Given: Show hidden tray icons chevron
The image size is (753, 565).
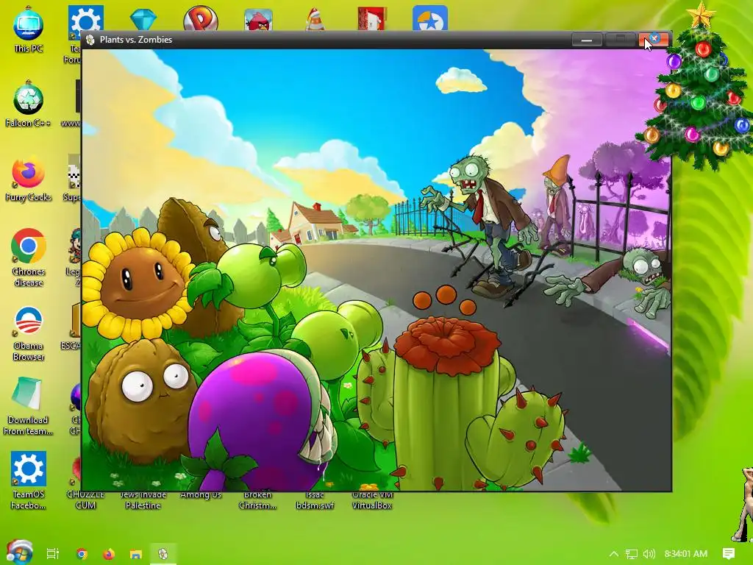Looking at the screenshot, I should 614,554.
